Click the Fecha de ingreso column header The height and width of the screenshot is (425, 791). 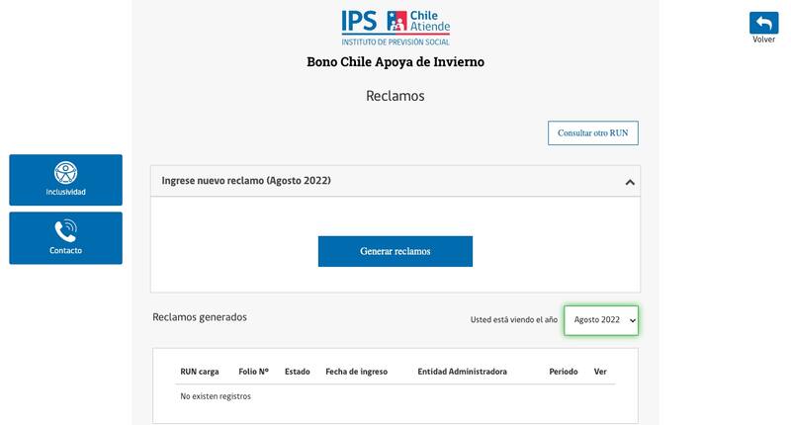tap(356, 372)
